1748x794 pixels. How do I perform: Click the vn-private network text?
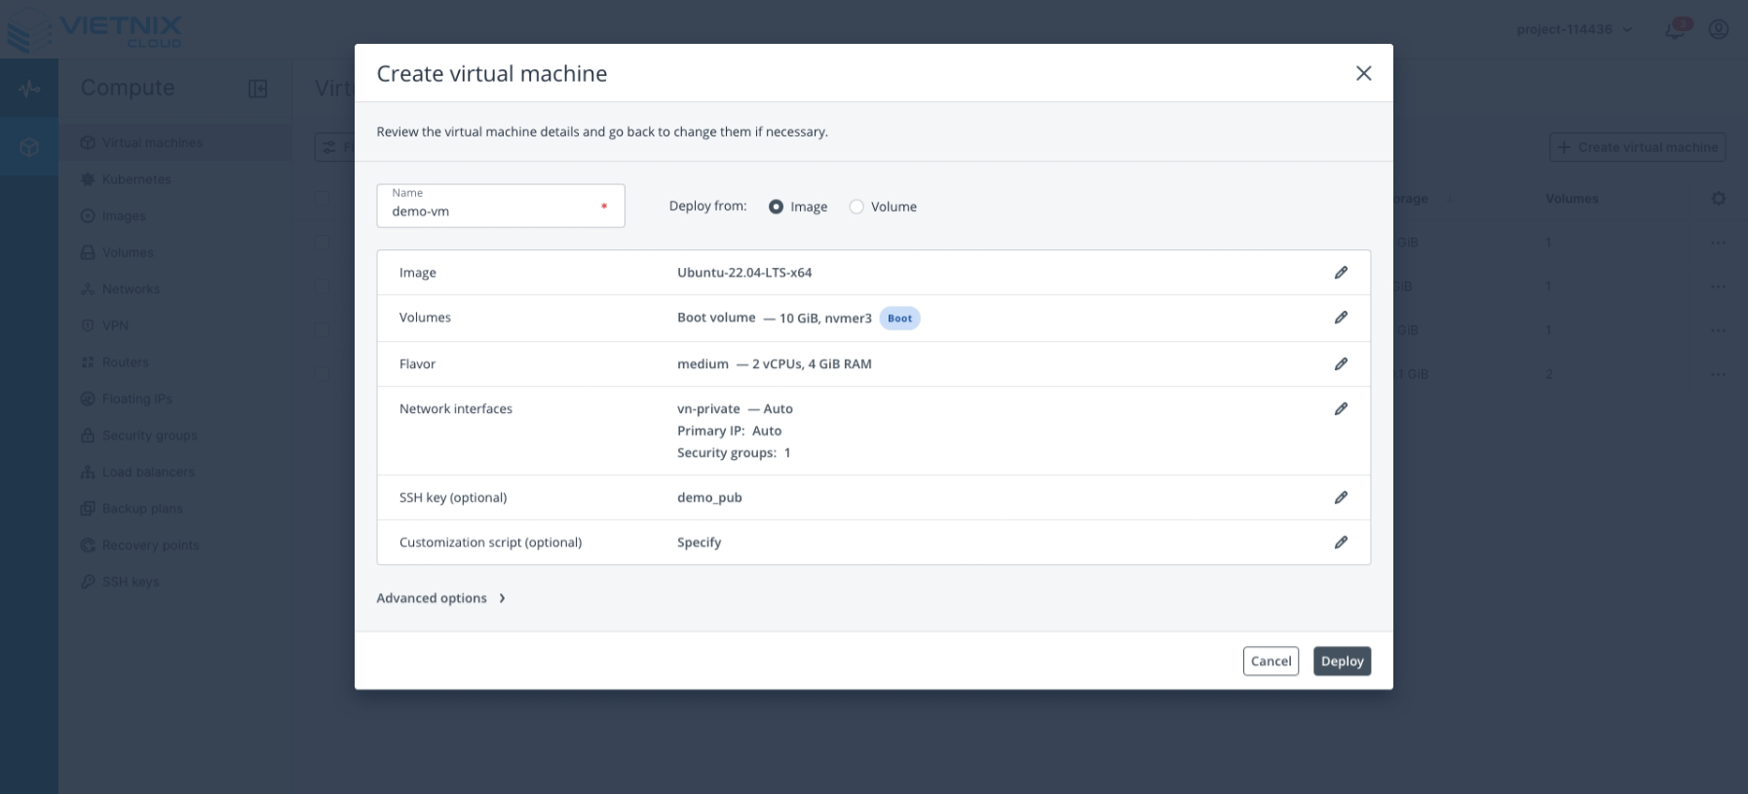click(708, 409)
